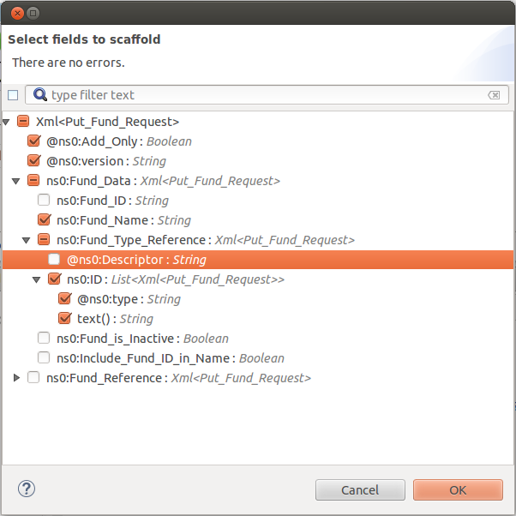
Task: Check the ns0:Fund_is_Inactive checkbox
Action: click(x=44, y=339)
